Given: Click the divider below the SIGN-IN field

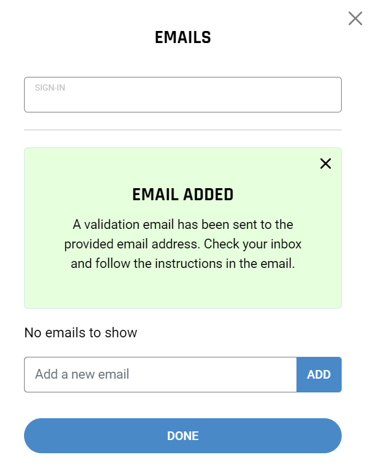Looking at the screenshot, I should click(x=183, y=130).
